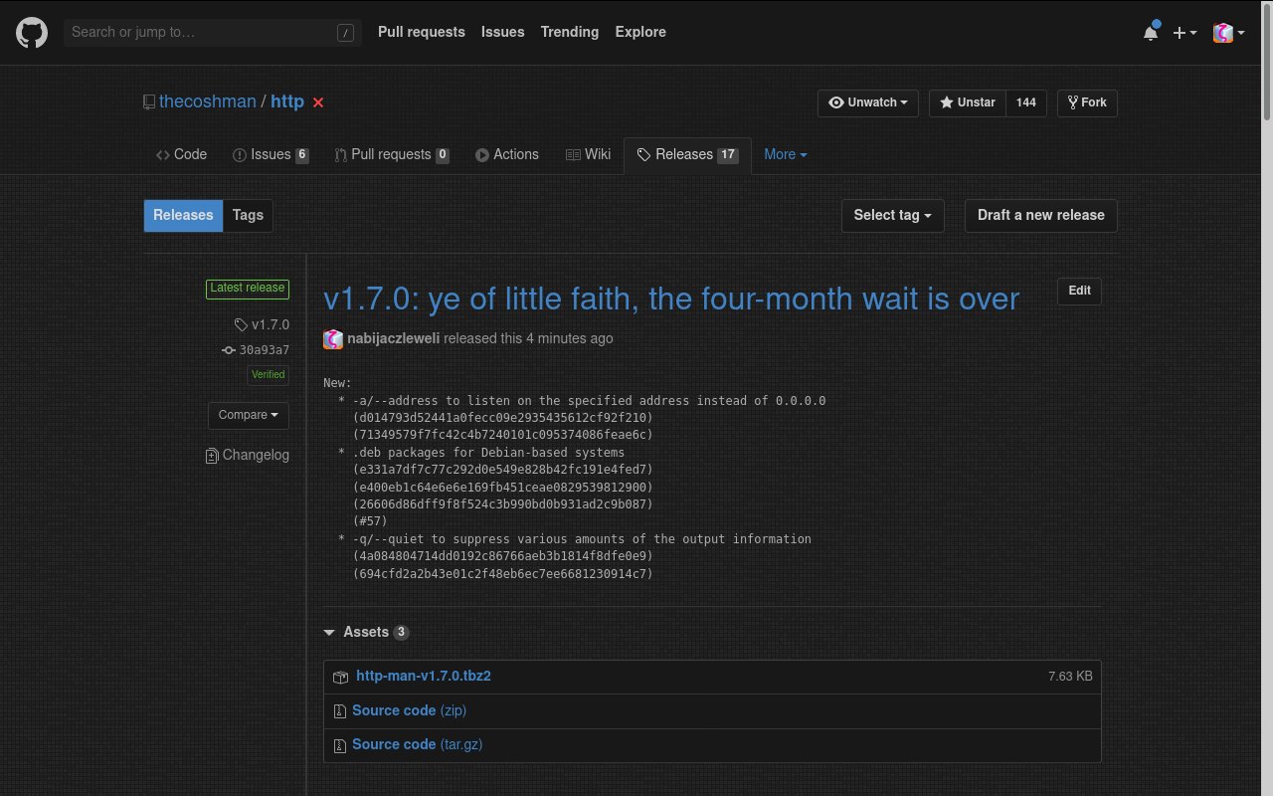This screenshot has width=1273, height=796.
Task: Open commit 30a93a7
Action: pyautogui.click(x=264, y=350)
